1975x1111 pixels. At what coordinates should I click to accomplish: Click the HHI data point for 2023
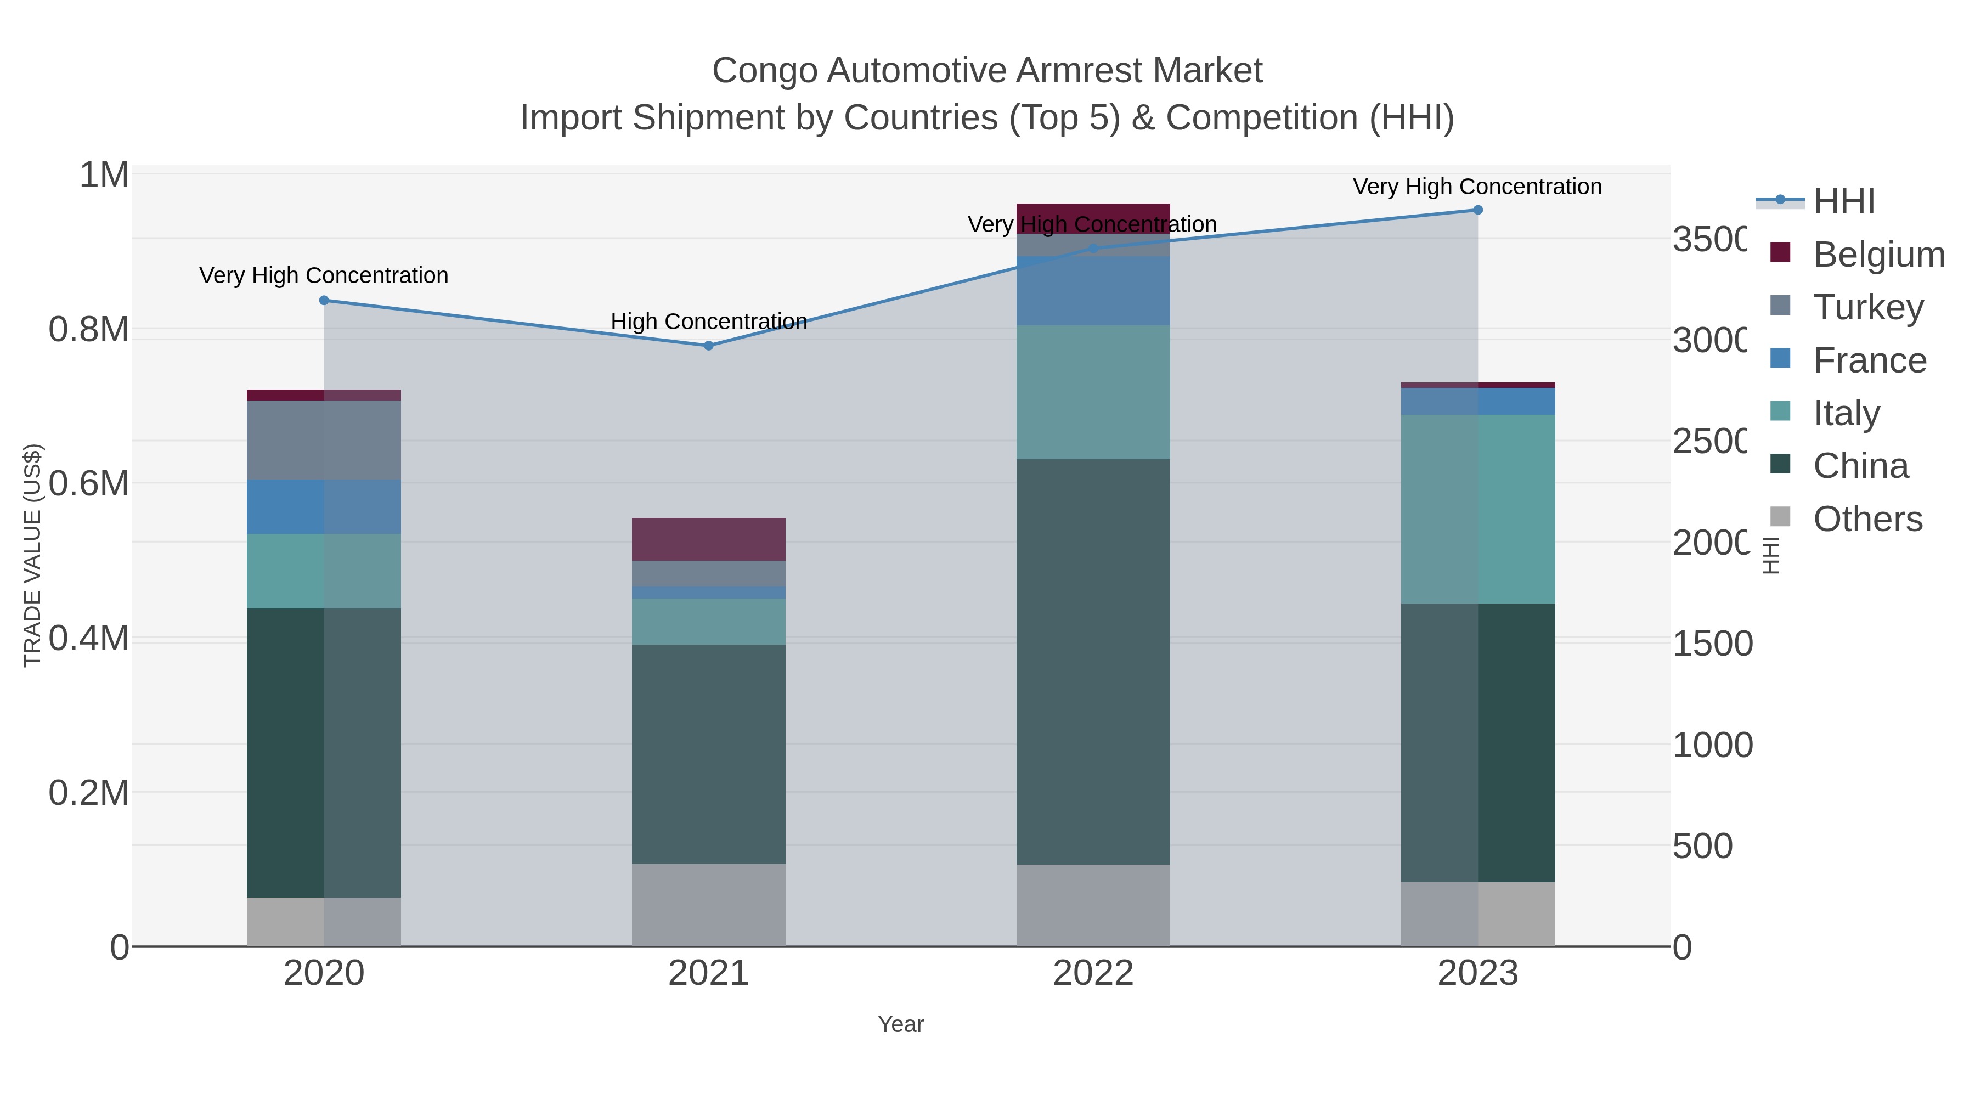click(x=1478, y=210)
